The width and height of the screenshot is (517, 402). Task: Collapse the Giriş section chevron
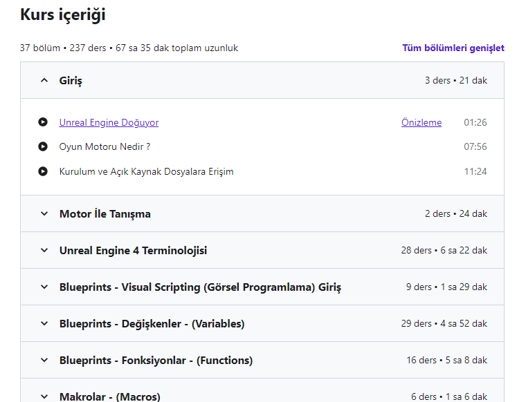click(44, 81)
